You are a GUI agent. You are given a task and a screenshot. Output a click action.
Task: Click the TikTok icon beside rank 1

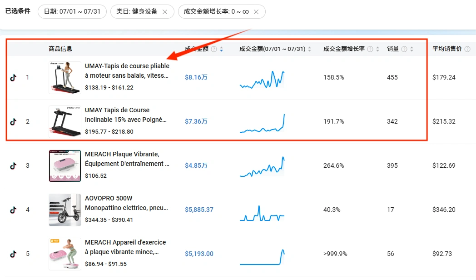(13, 77)
